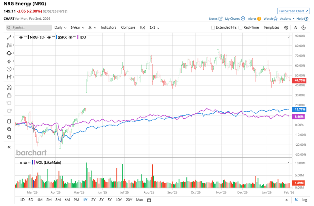Pick the numbered label annotation tool
This screenshot has height=206, width=314.
point(9,69)
